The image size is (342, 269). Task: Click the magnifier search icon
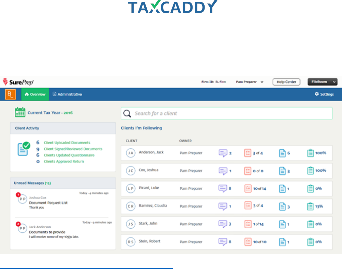click(127, 113)
